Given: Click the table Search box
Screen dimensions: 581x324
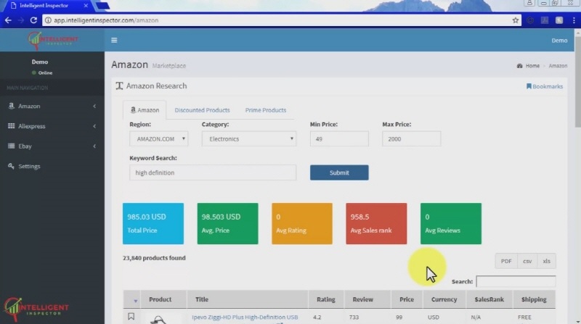Looking at the screenshot, I should pyautogui.click(x=516, y=281).
